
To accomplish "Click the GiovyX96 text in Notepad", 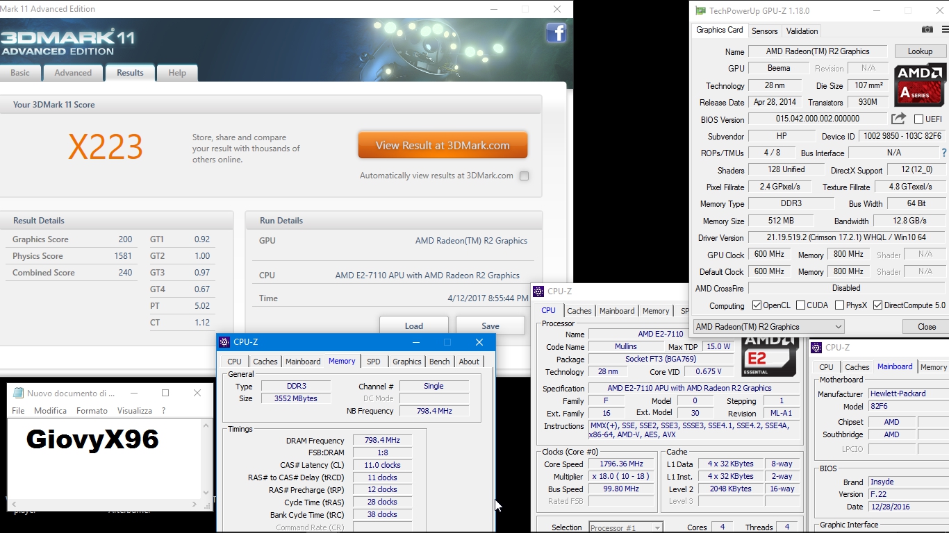I will 92,439.
